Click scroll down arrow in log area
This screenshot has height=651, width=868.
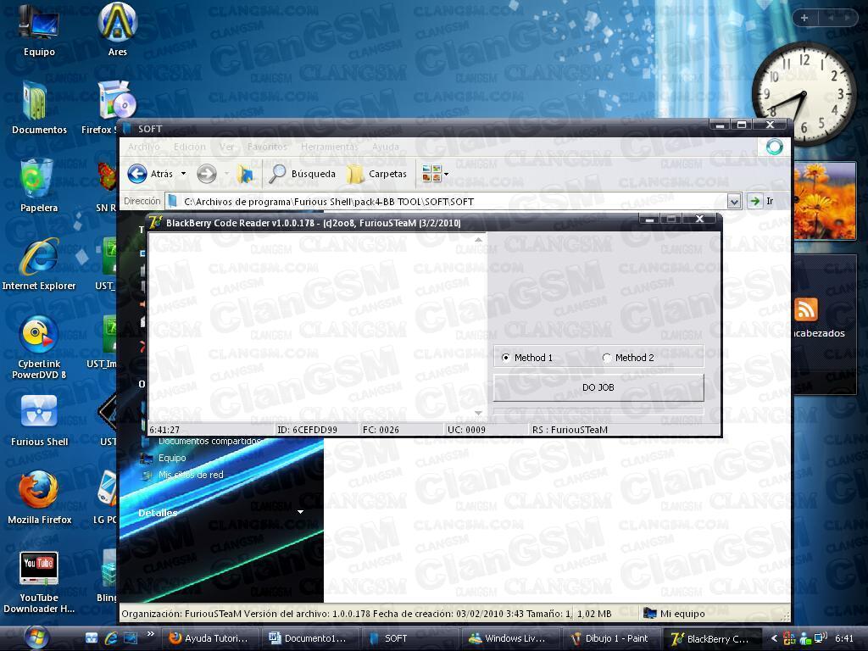coord(478,413)
